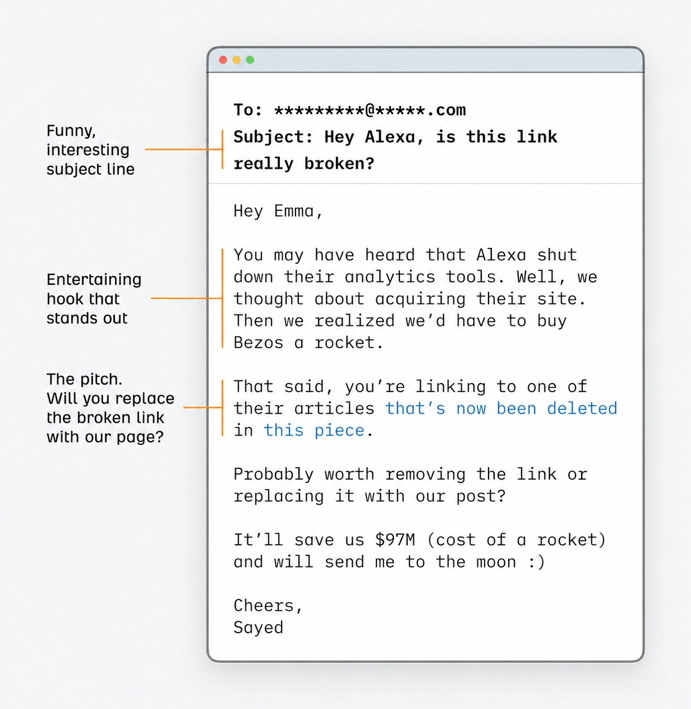Click the line "thought about acquiring their site."
The width and height of the screenshot is (691, 709).
pos(409,299)
